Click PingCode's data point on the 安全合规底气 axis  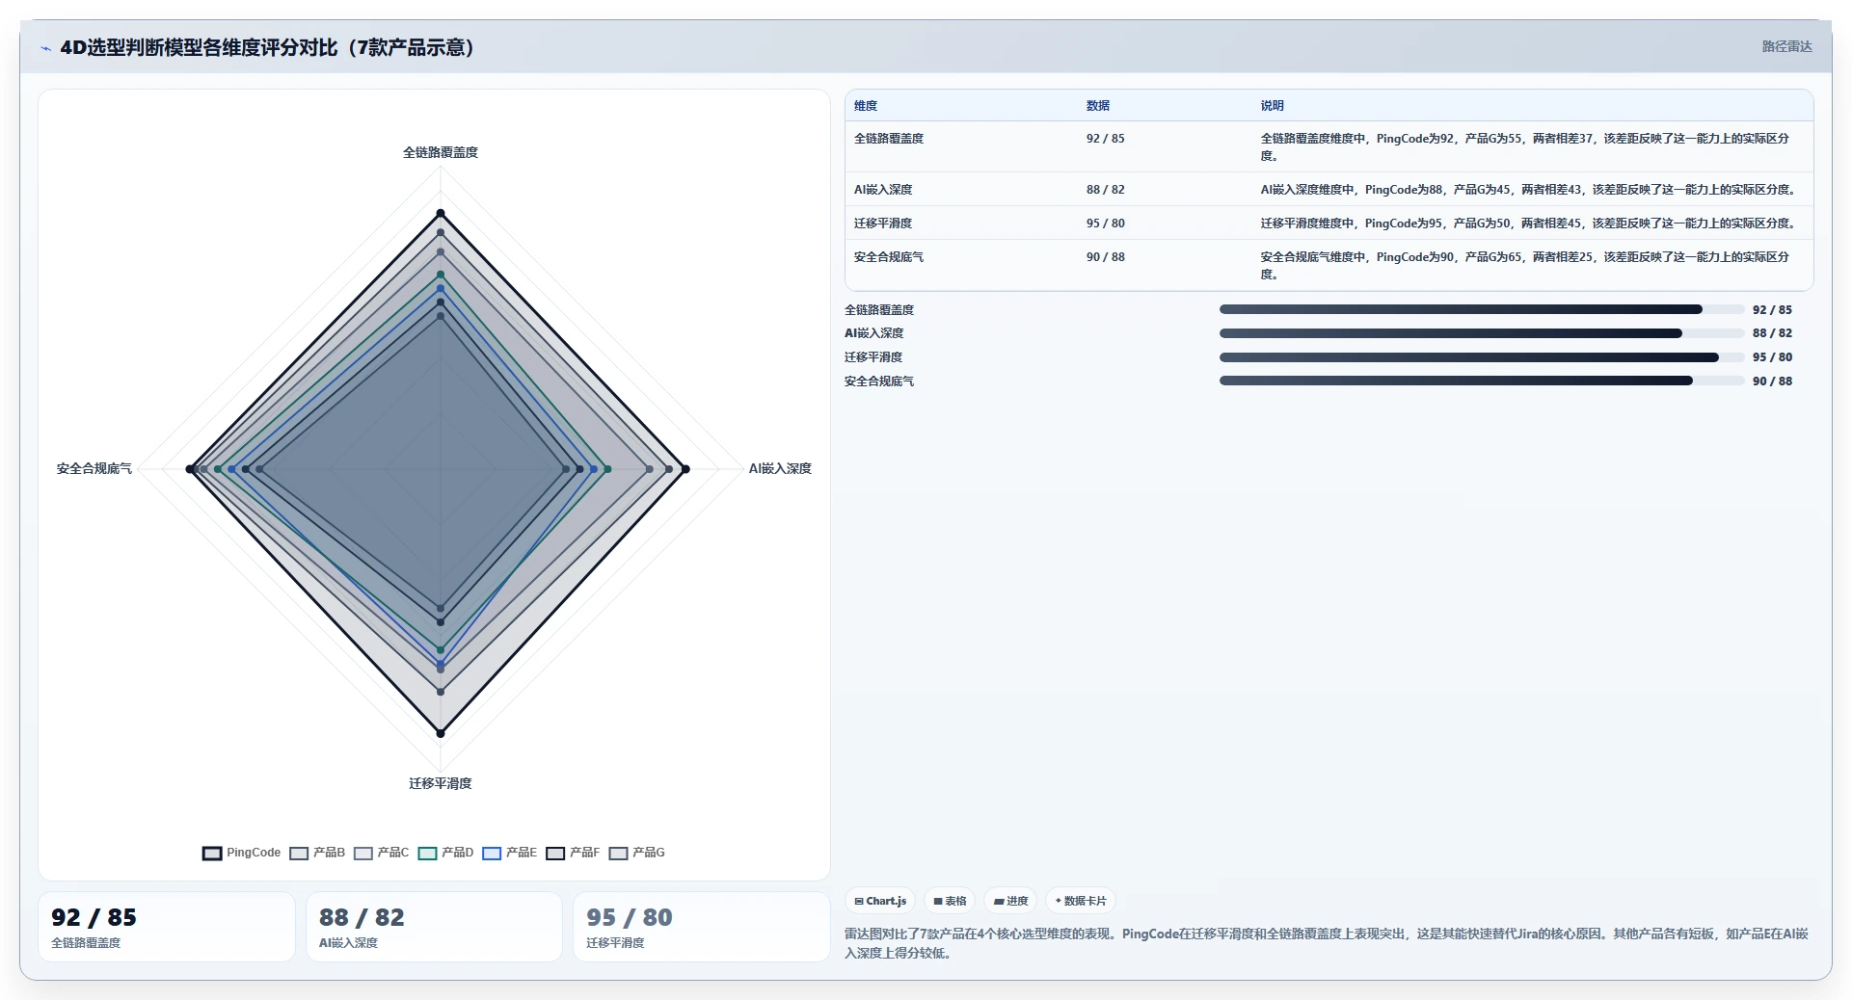[190, 469]
